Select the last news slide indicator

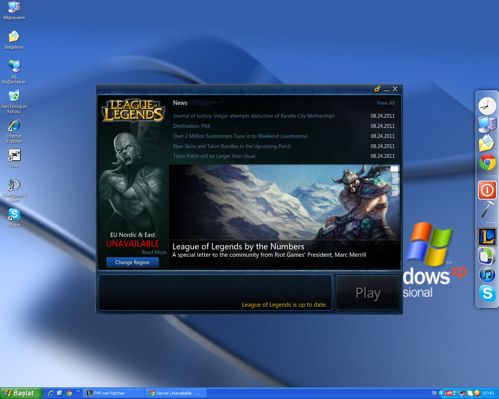395,194
